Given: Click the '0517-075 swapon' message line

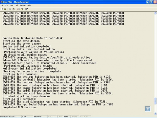Looking at the screenshot, I should (x=47, y=58).
